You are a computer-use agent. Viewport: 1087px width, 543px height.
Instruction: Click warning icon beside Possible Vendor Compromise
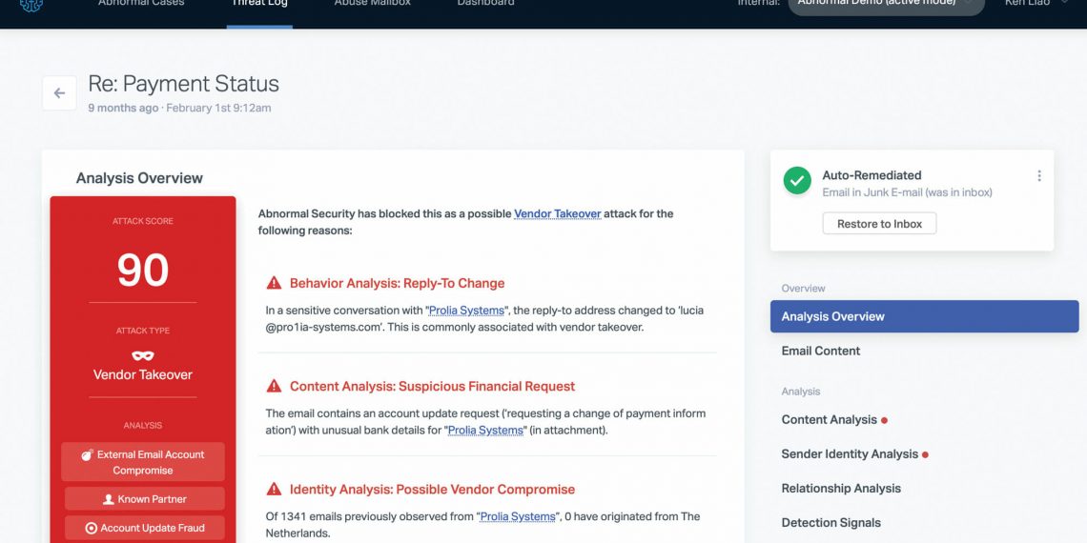pos(274,490)
